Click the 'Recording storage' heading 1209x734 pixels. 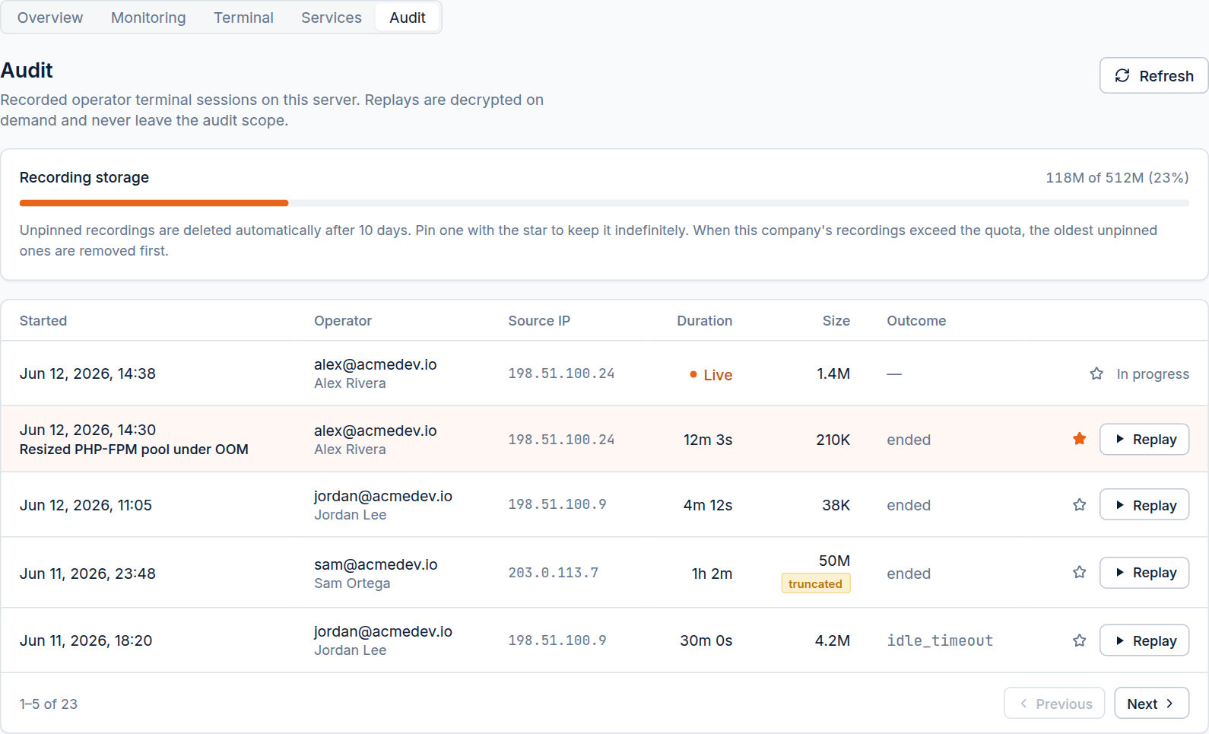pos(84,177)
